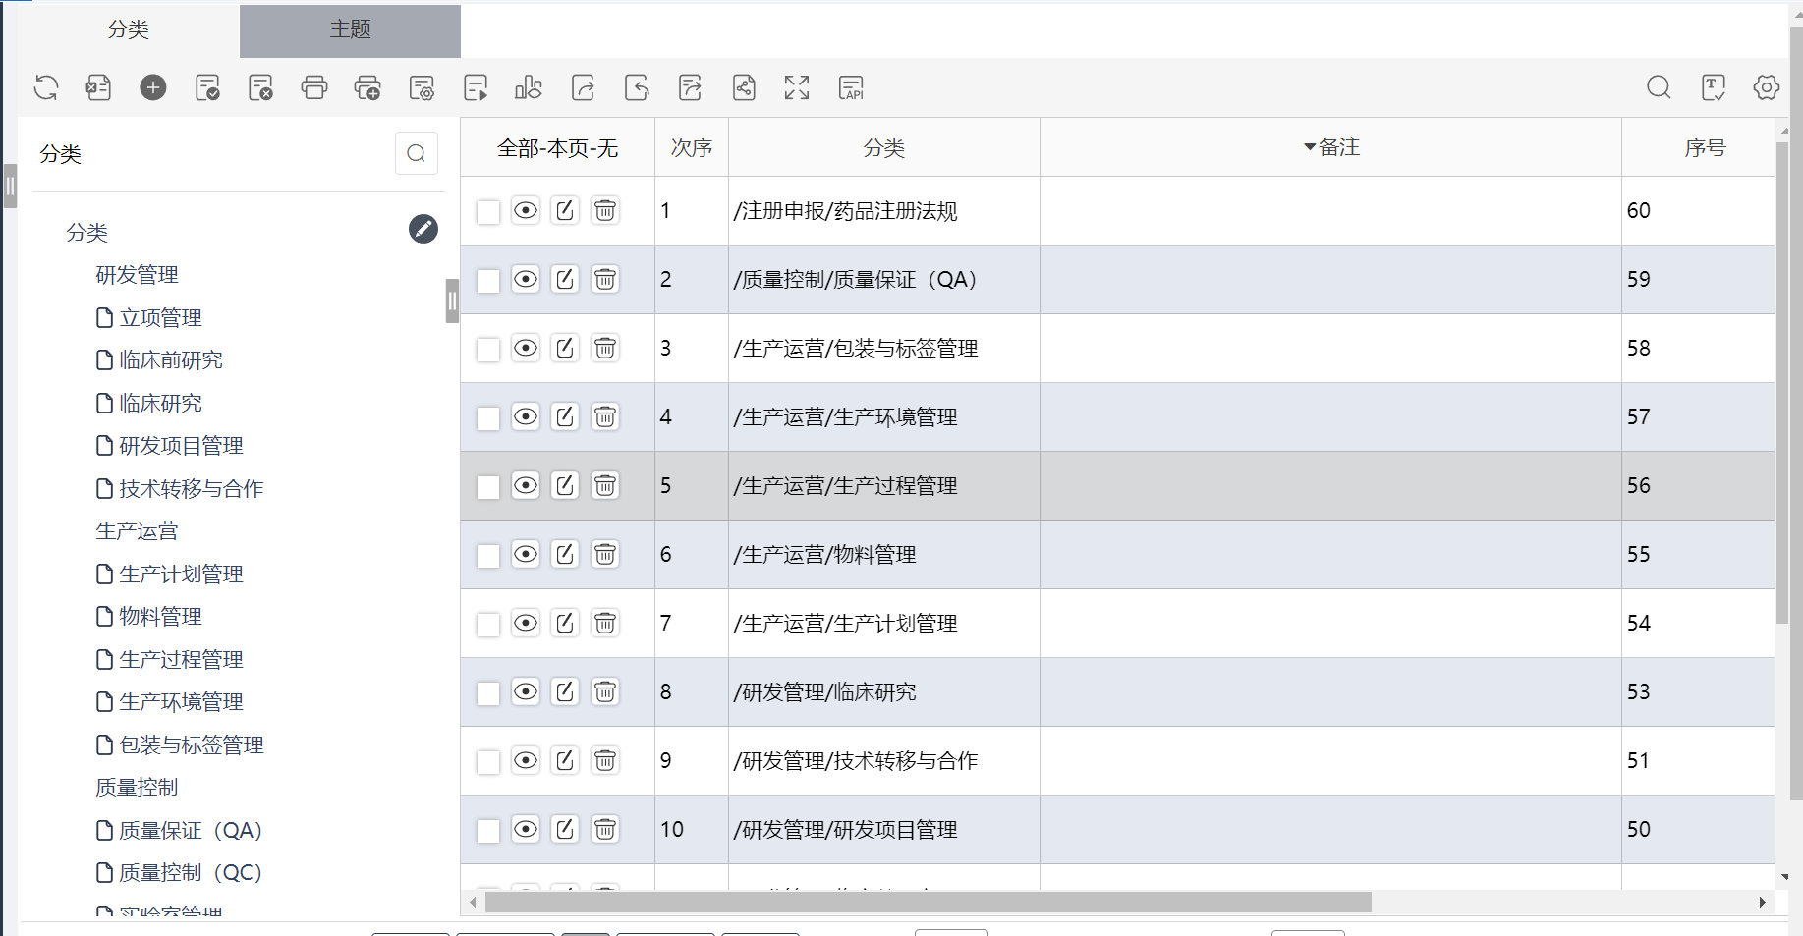The width and height of the screenshot is (1803, 936).
Task: Select 研发管理 node in category tree
Action: [x=137, y=275]
